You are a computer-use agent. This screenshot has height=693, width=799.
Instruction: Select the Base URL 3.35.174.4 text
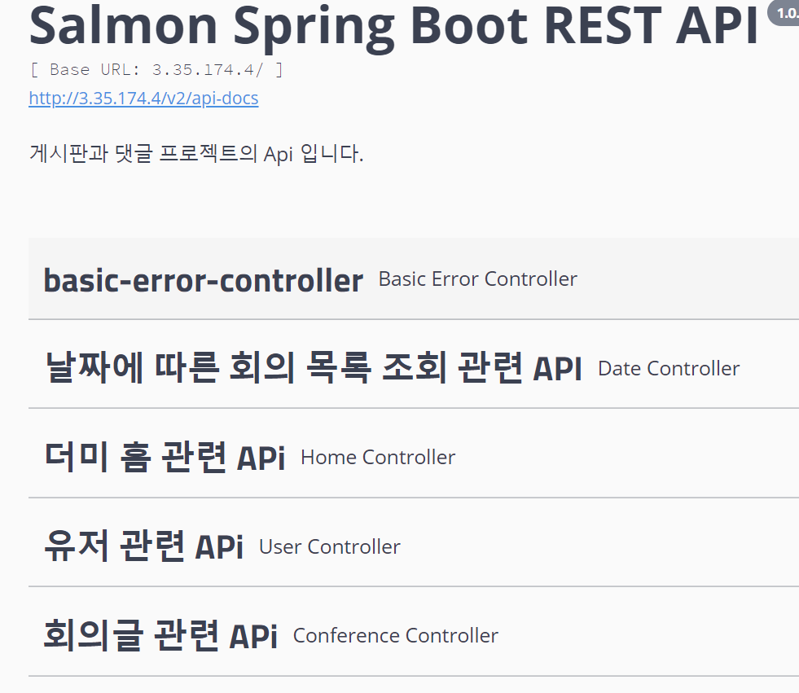156,69
